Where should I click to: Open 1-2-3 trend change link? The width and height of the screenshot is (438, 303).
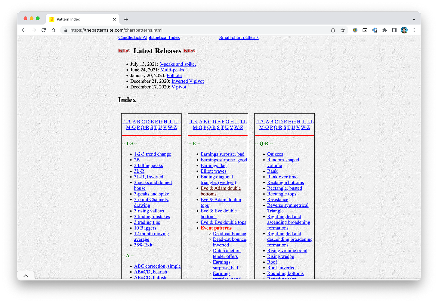153,154
